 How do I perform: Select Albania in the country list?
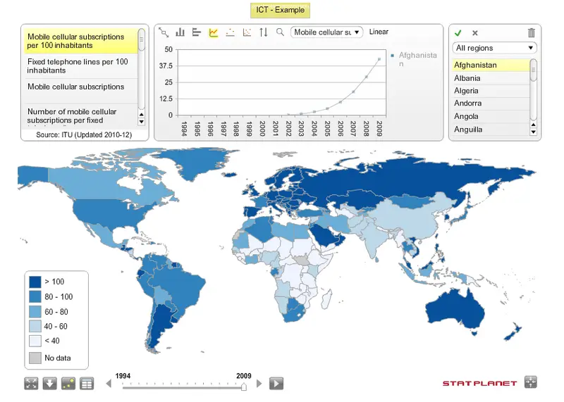(491, 78)
